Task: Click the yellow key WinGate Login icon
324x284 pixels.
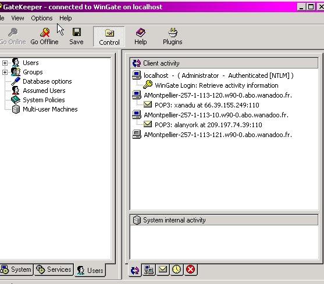Action: (148, 85)
